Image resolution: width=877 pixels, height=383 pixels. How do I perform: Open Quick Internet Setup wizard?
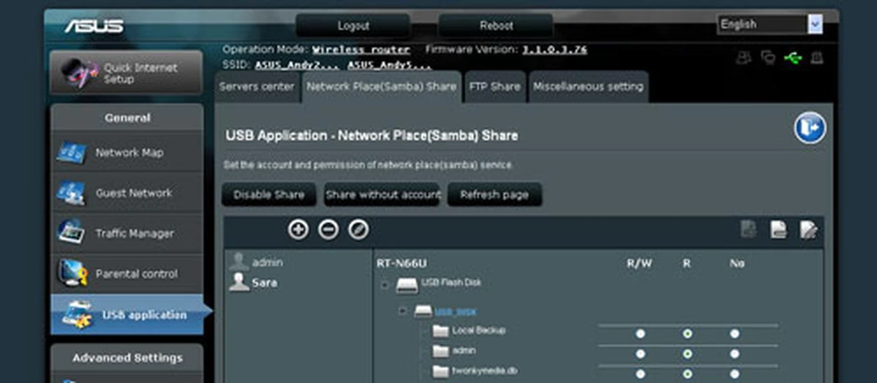[x=127, y=73]
